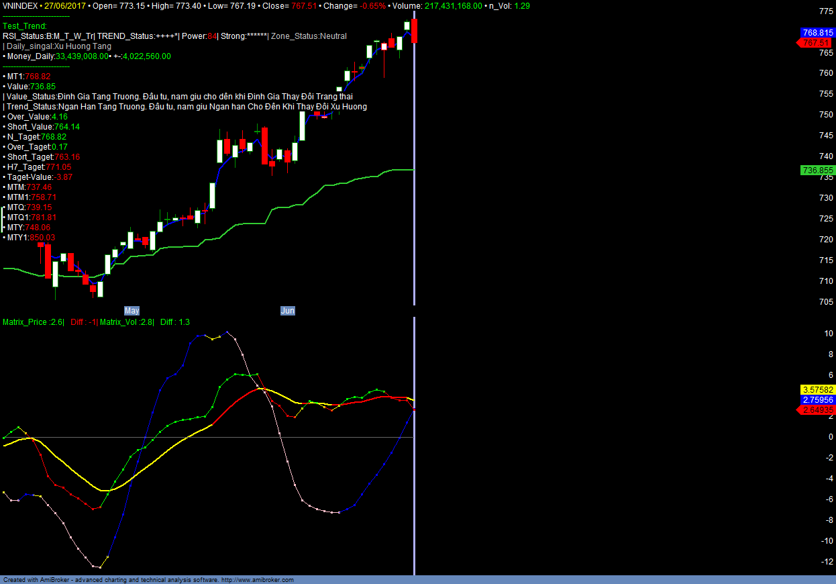This screenshot has height=584, width=836.
Task: Click the Matrix_Price indicator label
Action: tap(33, 322)
